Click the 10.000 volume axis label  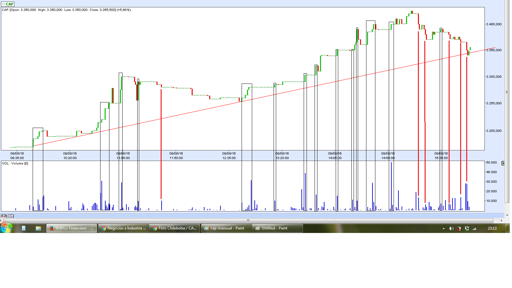pos(492,201)
